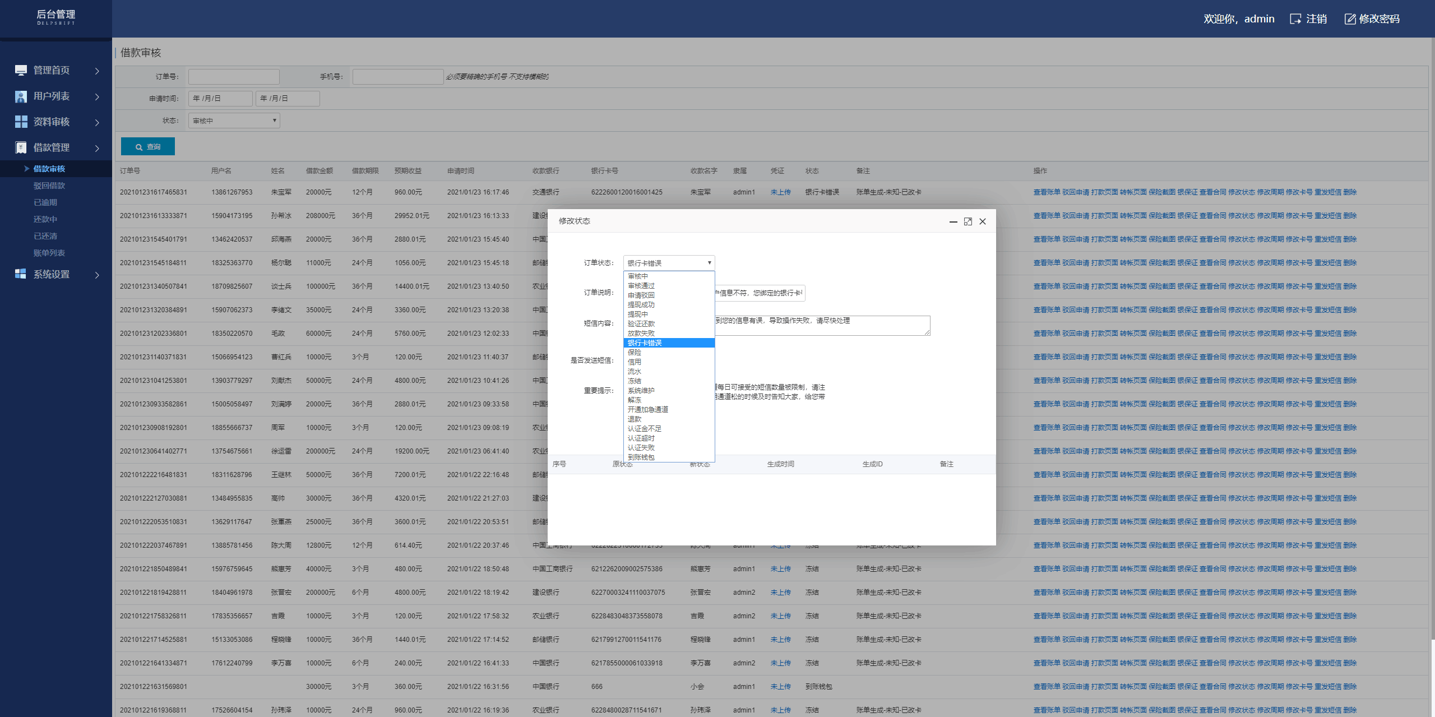Open the 状态 filter dropdown showing 审核中

point(234,121)
